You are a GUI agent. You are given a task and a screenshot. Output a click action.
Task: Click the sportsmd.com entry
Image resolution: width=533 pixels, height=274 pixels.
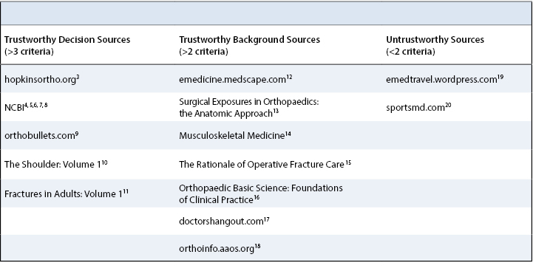[418, 107]
